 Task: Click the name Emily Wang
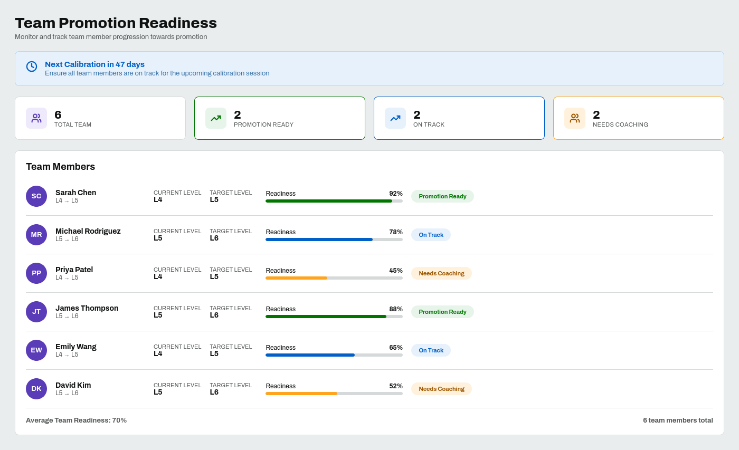[x=76, y=347]
